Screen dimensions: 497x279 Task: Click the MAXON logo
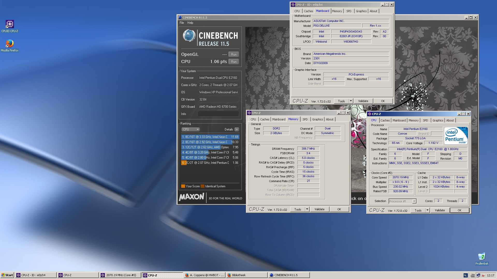pos(192,197)
